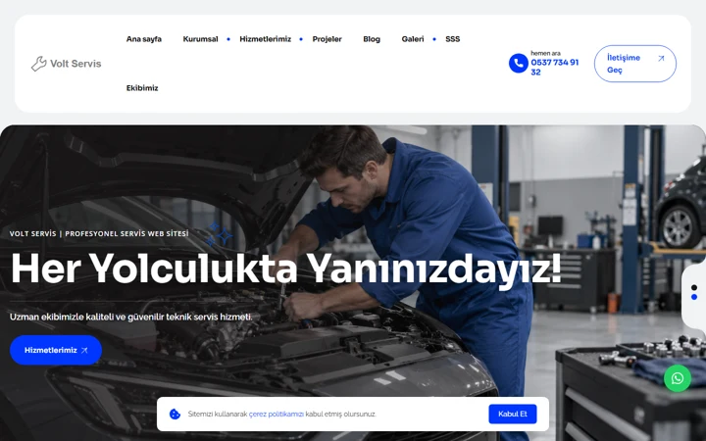This screenshot has height=441, width=706.
Task: Click the phone number 0537 734 91 32
Action: (x=554, y=67)
